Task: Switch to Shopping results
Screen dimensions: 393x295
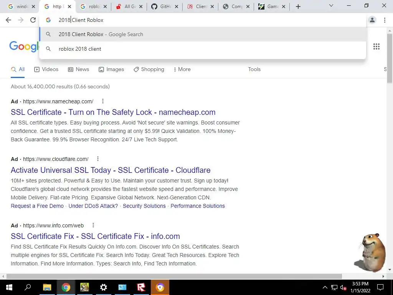Action: (x=149, y=70)
